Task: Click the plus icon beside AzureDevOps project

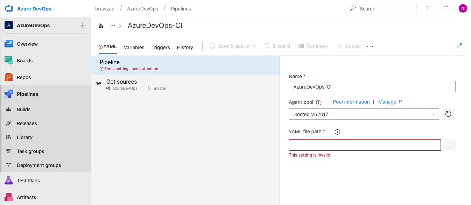Action: pos(83,25)
